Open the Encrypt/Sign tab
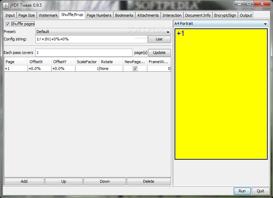The image size is (273, 198). point(225,15)
